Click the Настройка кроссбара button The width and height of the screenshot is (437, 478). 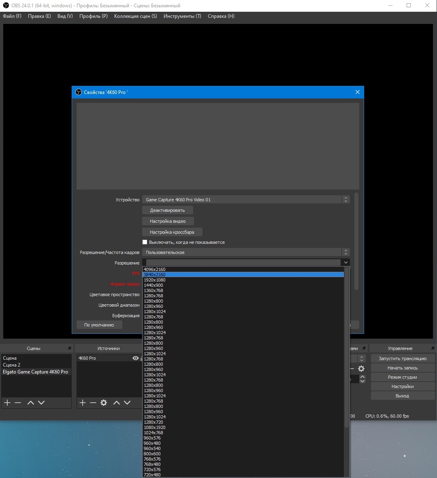(172, 232)
